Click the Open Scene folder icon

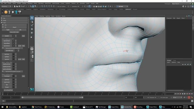17,6
